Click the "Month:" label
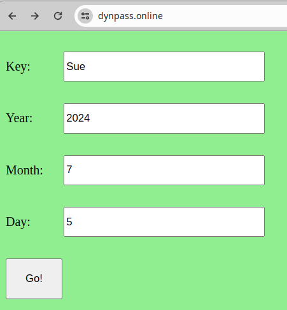The height and width of the screenshot is (310, 287). pos(24,170)
